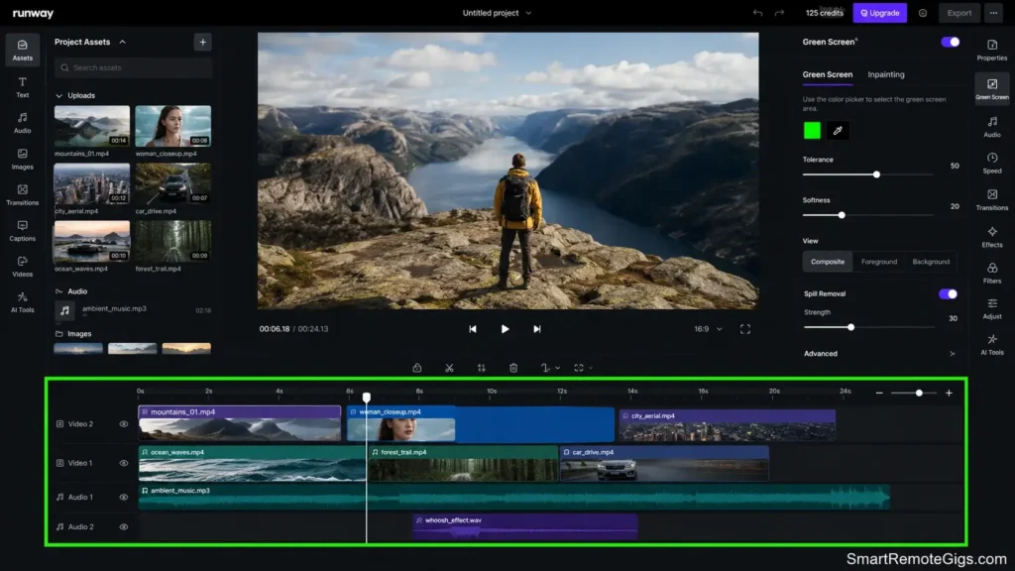Open Properties panel in right sidebar
This screenshot has height=571, width=1015.
991,50
